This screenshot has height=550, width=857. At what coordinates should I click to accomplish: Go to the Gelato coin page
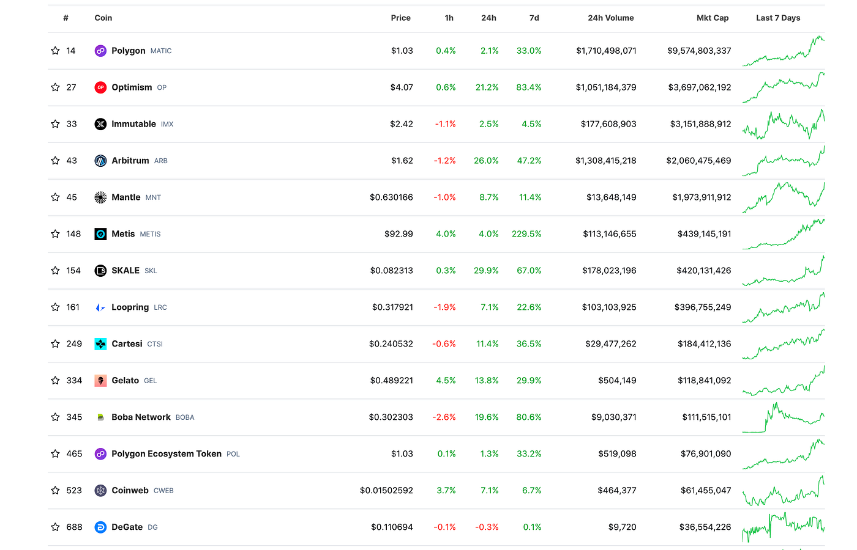click(125, 381)
